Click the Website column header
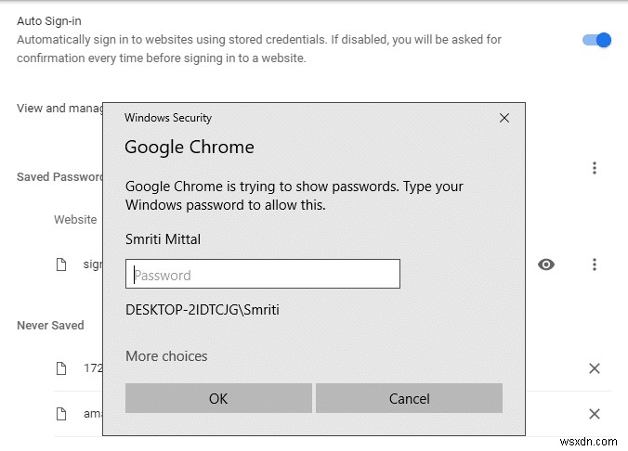 tap(75, 220)
